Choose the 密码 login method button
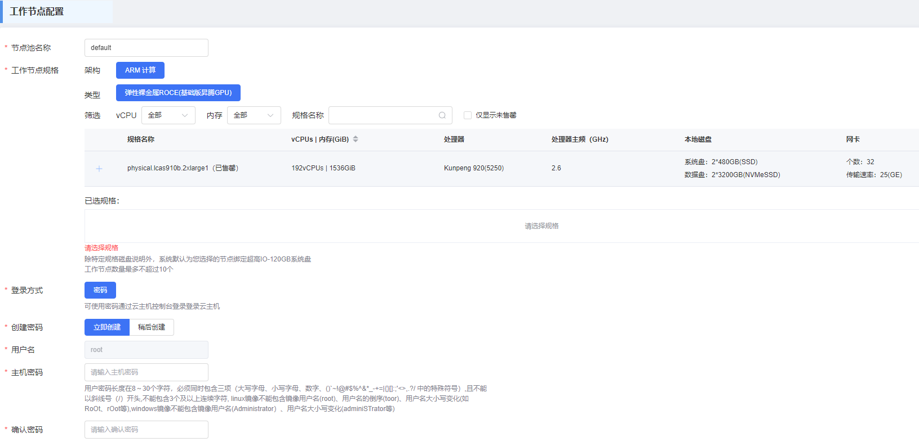Viewport: 919px width, 442px height. point(100,290)
